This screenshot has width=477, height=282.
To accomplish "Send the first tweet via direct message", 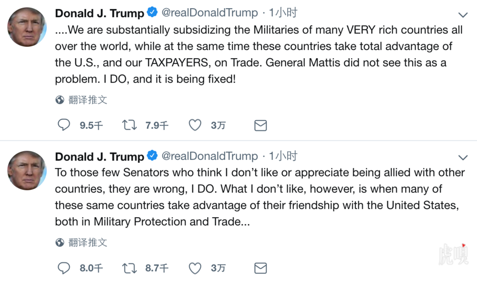I will 260,125.
